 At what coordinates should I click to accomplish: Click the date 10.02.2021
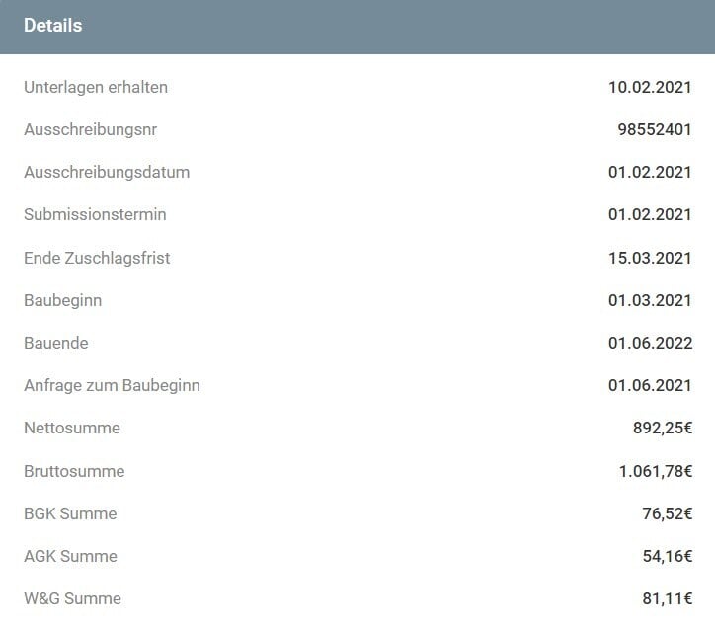[x=650, y=87]
